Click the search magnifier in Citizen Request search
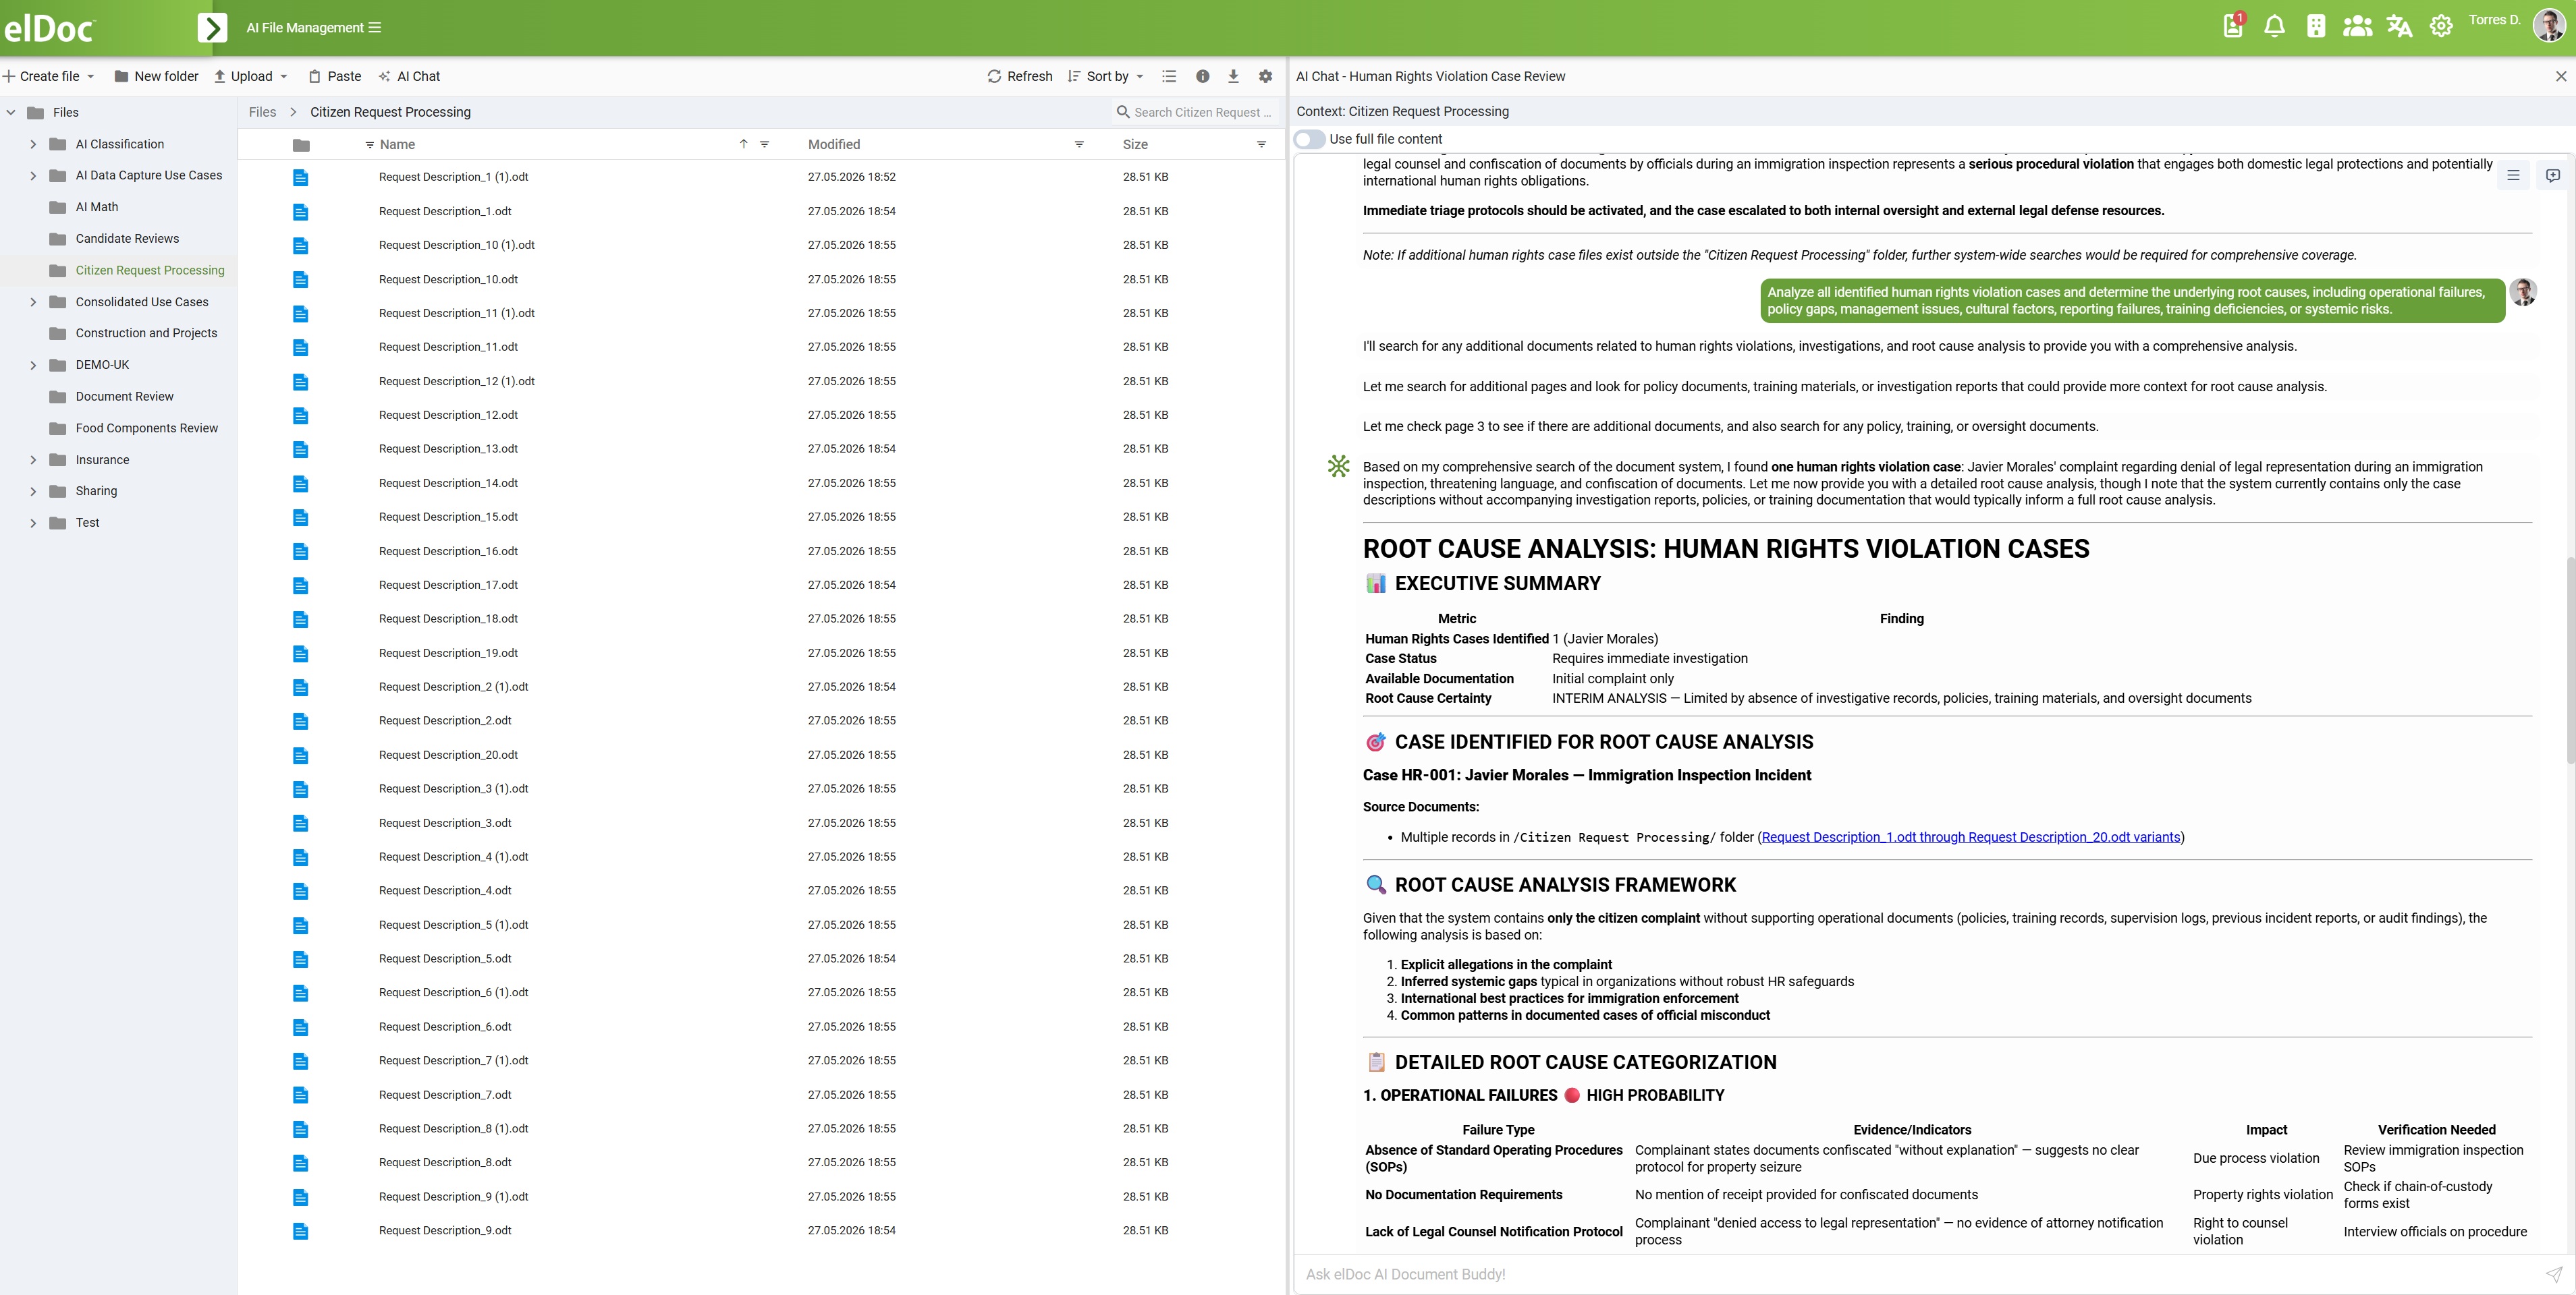This screenshot has width=2576, height=1295. 1123,112
